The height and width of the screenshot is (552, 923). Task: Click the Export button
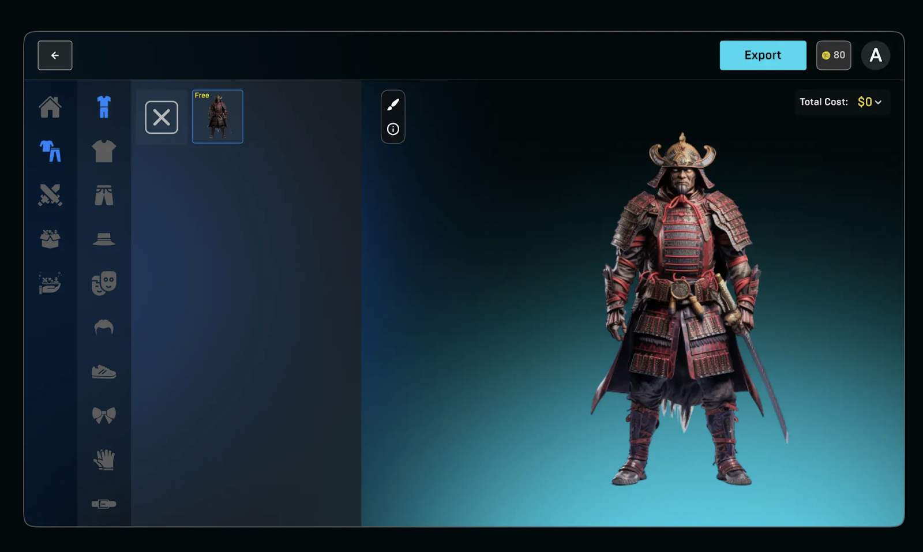click(763, 55)
